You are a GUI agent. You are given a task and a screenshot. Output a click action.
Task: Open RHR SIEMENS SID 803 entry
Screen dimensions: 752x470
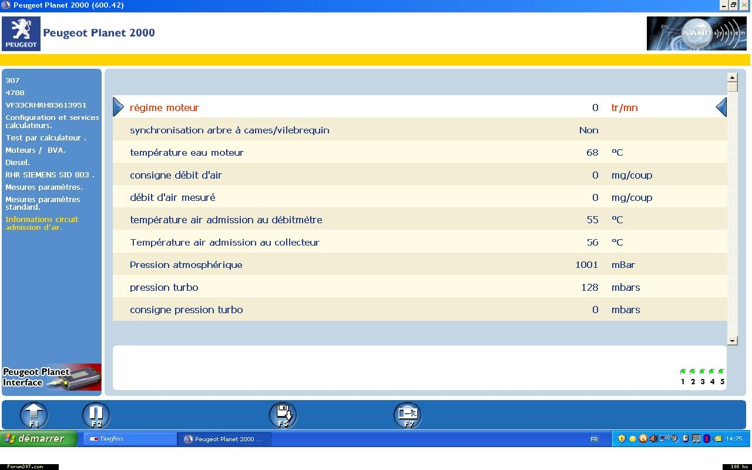50,175
